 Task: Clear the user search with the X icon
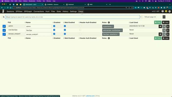(141, 17)
